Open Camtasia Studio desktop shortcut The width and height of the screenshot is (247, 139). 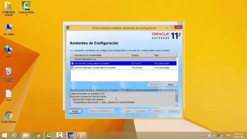(26, 8)
